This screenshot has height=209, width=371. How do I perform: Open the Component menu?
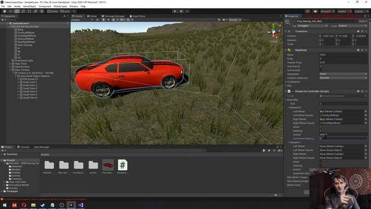(x=45, y=6)
